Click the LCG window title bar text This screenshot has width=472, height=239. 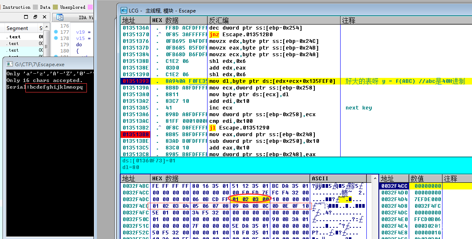click(162, 11)
